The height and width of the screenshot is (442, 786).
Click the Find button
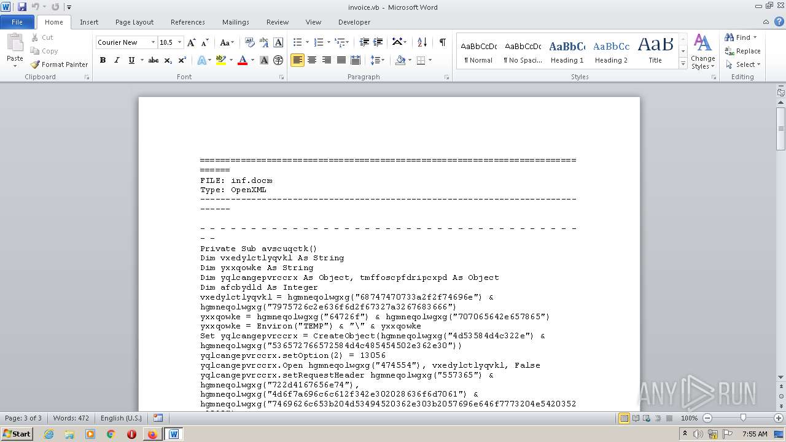[x=742, y=37]
